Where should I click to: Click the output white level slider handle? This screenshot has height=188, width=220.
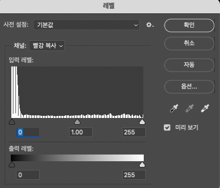[x=142, y=165]
